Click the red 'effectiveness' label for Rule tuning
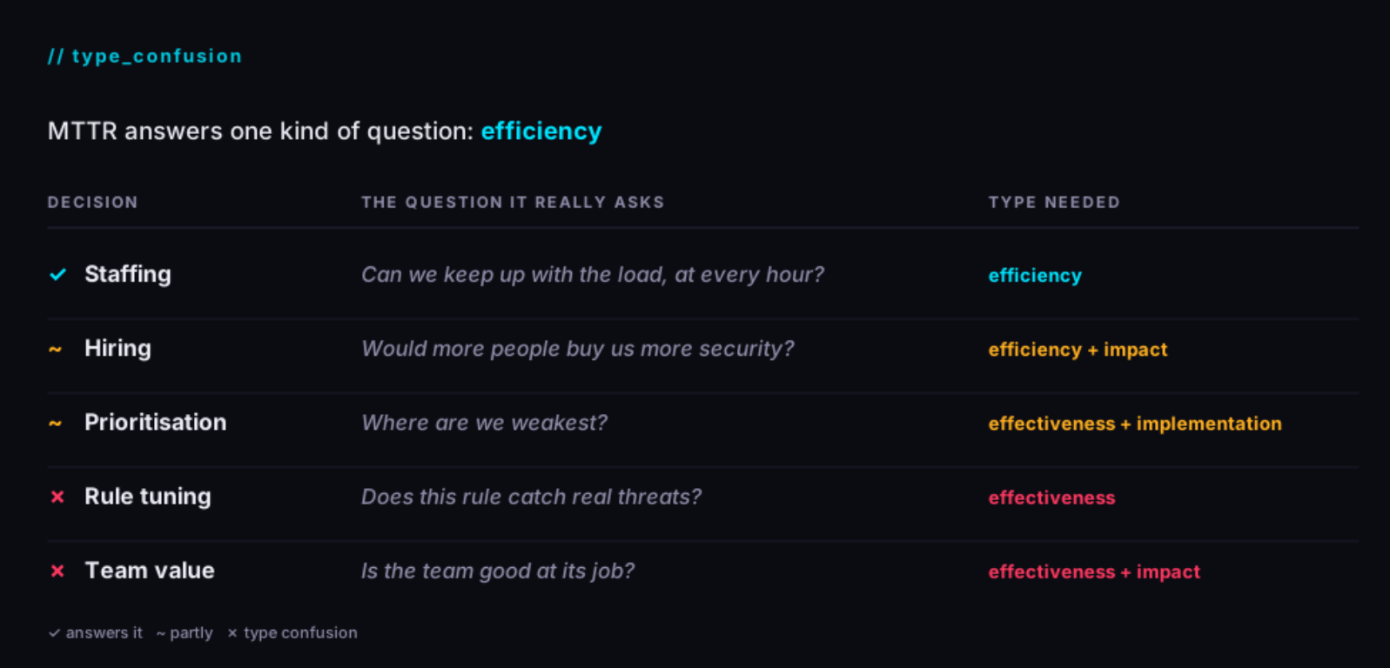 click(1051, 498)
